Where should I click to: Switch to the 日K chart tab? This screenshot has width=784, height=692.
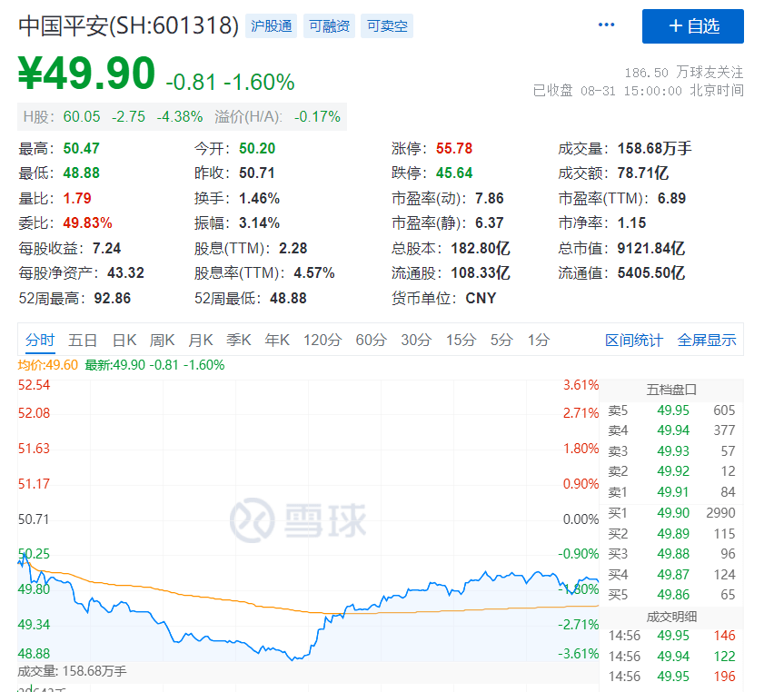point(124,341)
